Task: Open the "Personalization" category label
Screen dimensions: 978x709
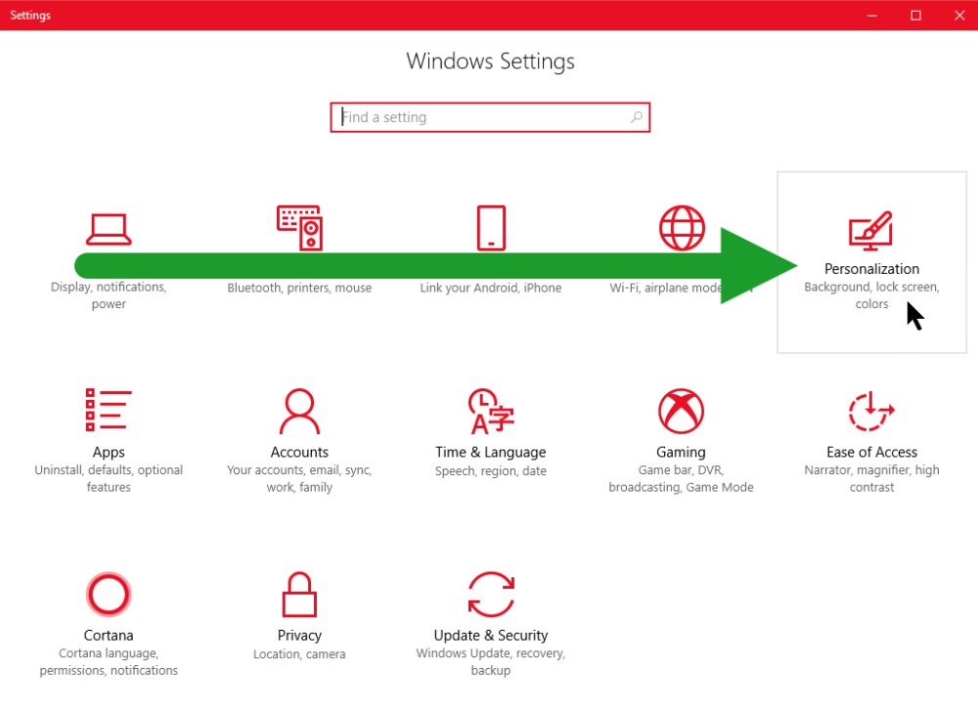Action: coord(871,269)
